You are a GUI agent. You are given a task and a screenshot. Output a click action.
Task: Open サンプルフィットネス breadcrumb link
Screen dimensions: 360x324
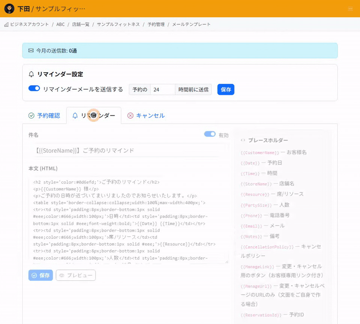point(118,24)
